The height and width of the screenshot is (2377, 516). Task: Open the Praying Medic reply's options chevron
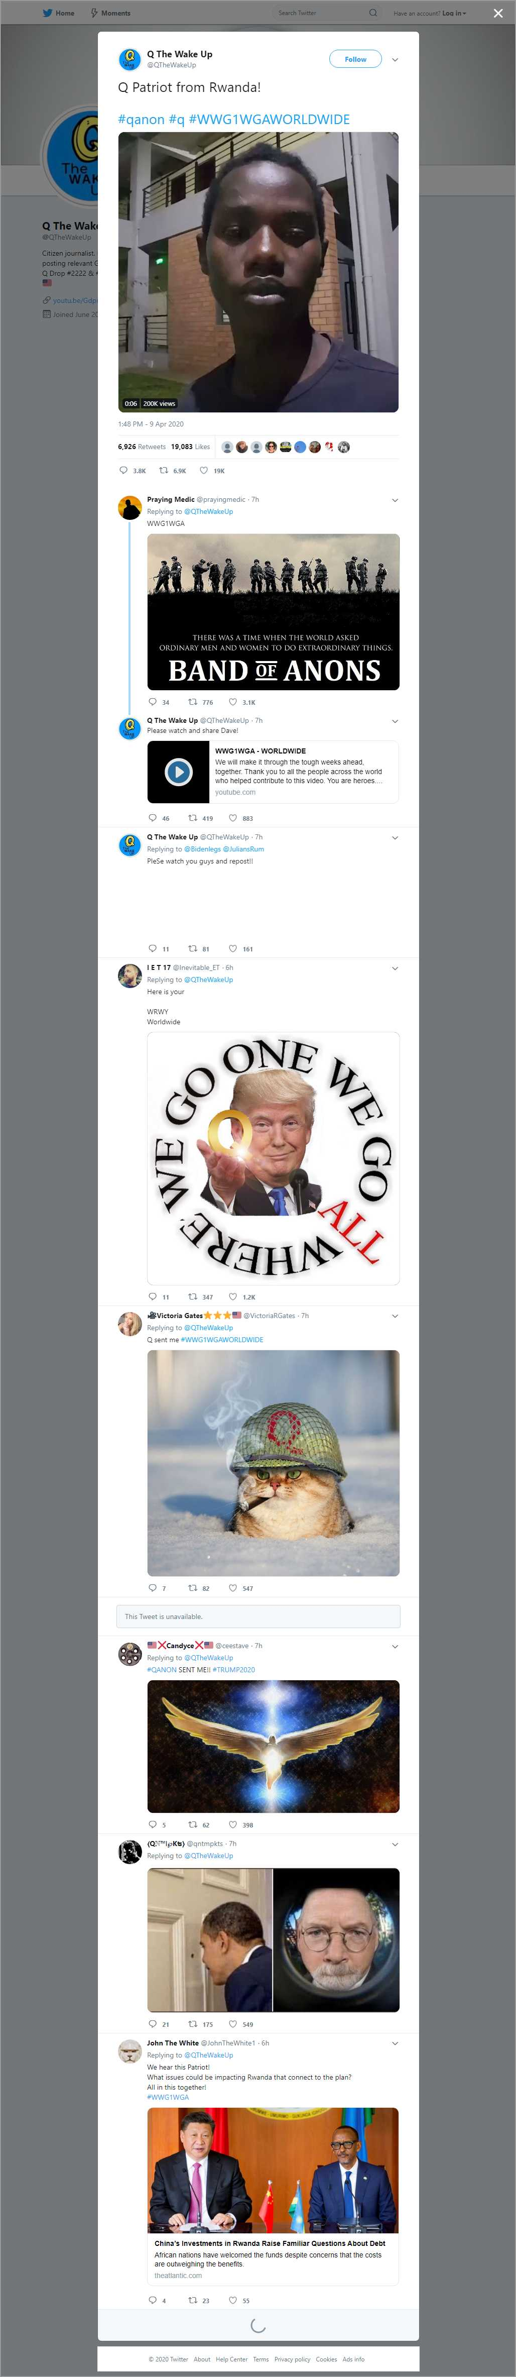click(396, 500)
